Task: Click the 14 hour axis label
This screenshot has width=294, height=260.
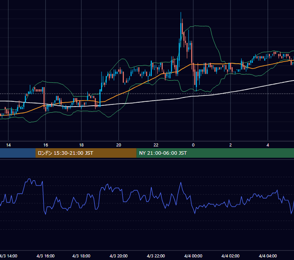Action: pyautogui.click(x=8, y=145)
